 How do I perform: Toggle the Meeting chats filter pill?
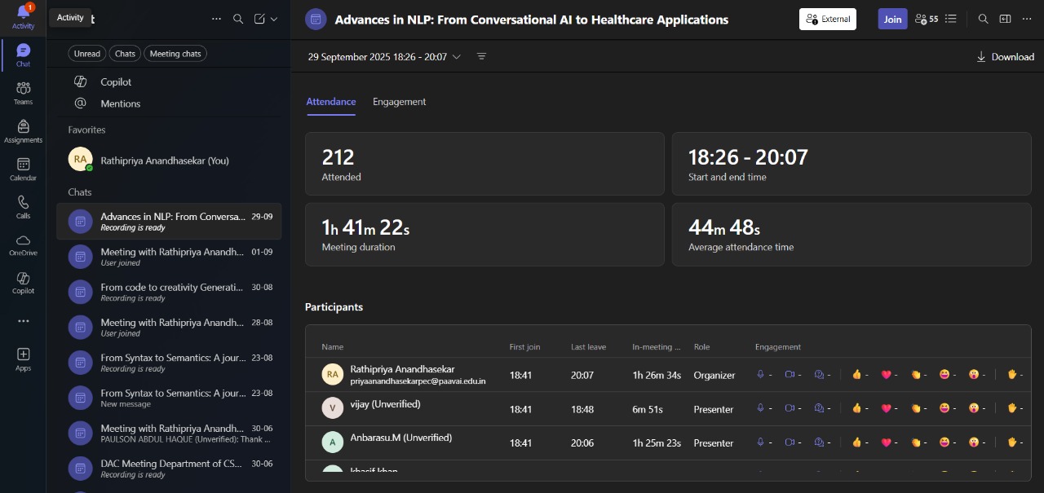175,54
